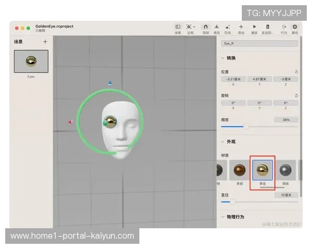This screenshot has height=249, width=312.
Task: Click the Eye_R name field
Action: pyautogui.click(x=259, y=44)
